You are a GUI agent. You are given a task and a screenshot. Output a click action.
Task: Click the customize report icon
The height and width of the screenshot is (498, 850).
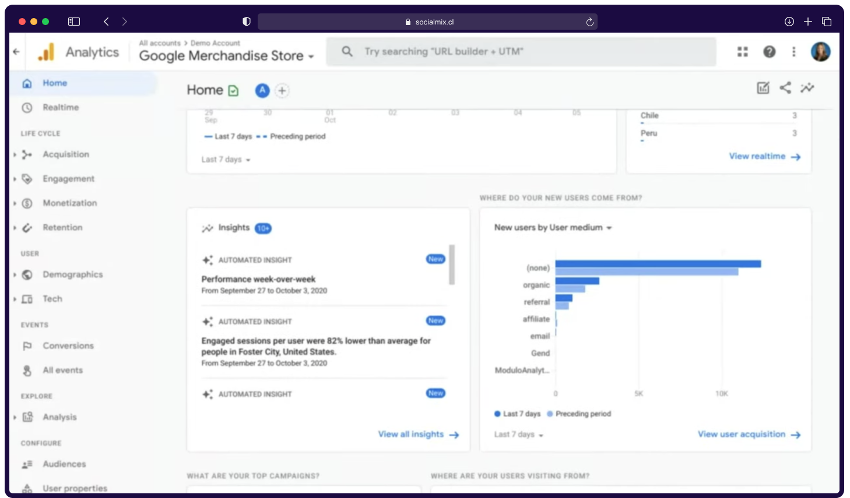tap(763, 88)
